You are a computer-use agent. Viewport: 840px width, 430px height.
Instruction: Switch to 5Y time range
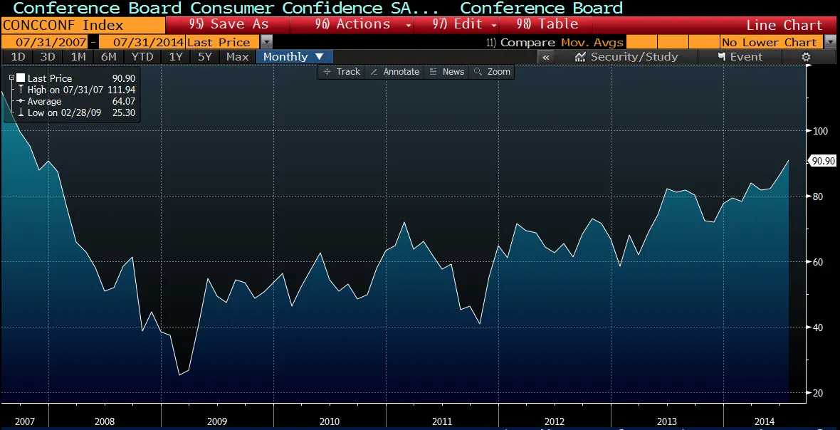(x=205, y=57)
